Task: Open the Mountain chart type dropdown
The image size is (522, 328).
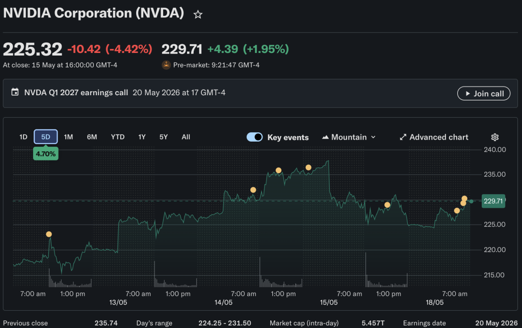Action: (x=349, y=137)
